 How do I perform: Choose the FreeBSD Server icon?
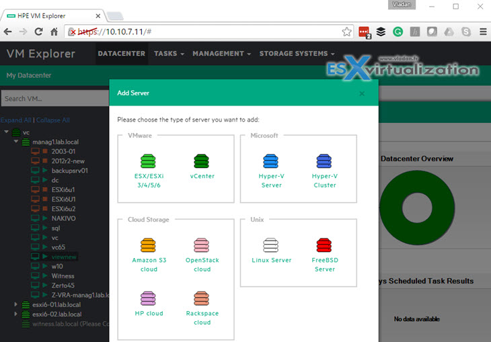click(324, 245)
